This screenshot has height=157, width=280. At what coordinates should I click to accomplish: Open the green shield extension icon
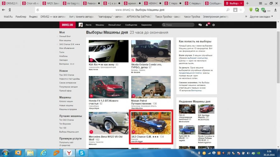pos(263,10)
